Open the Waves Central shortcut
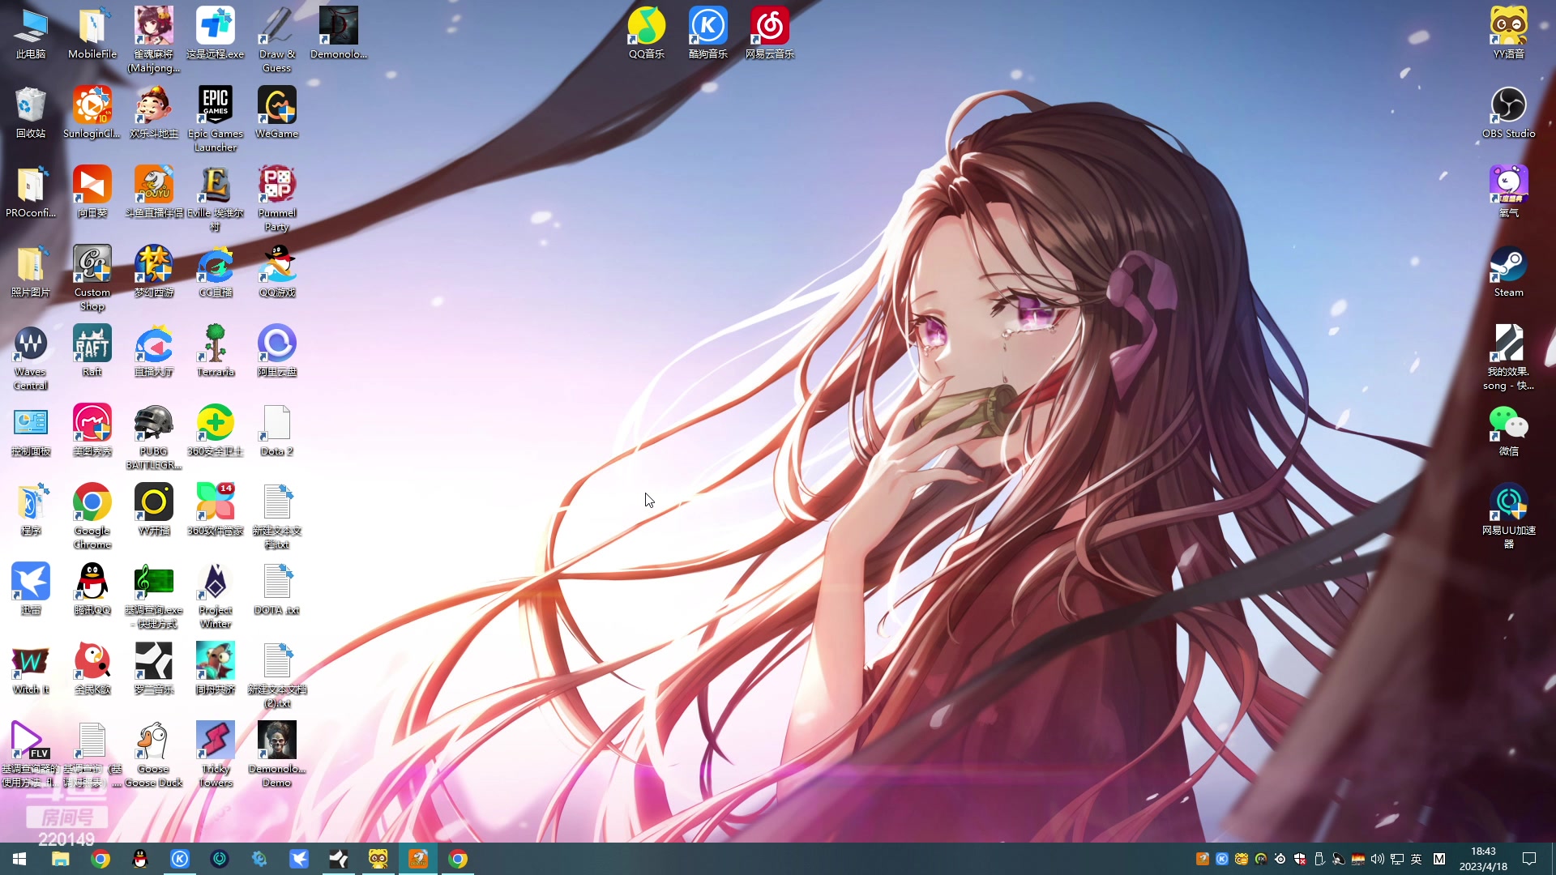 click(31, 357)
